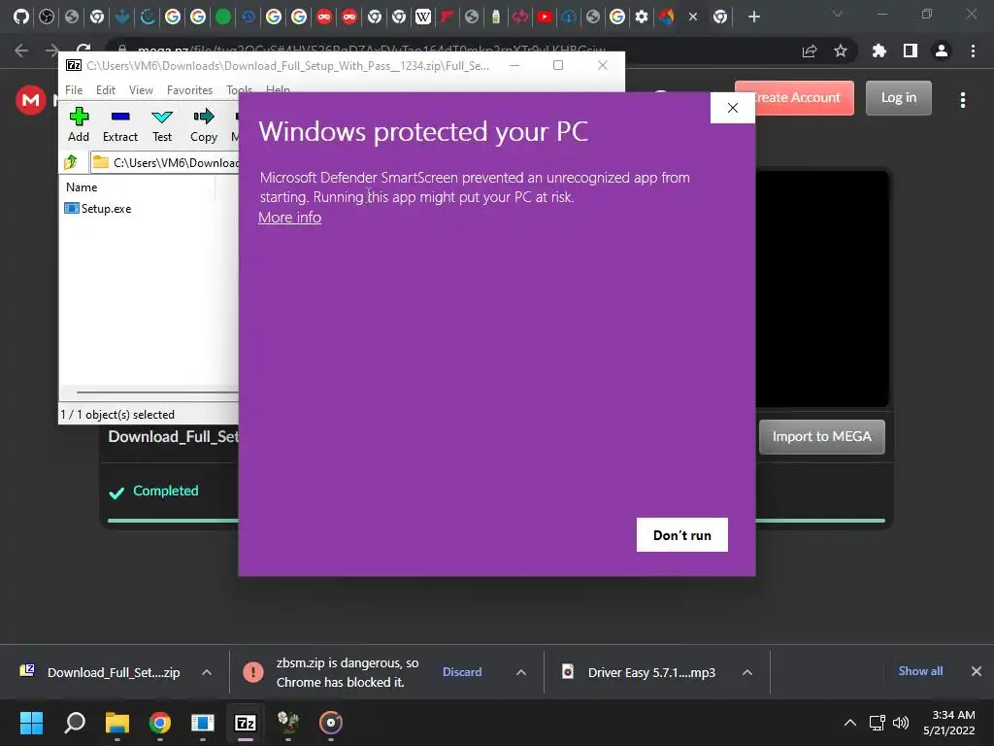Open Windows Search from the taskbar

tap(75, 723)
